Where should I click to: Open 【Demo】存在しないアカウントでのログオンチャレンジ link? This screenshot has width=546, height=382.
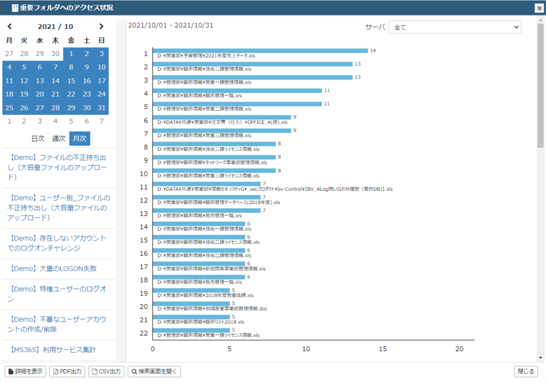tap(57, 243)
